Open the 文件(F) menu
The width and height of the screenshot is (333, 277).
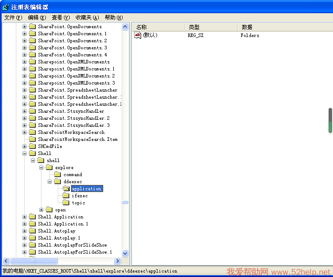[13, 18]
